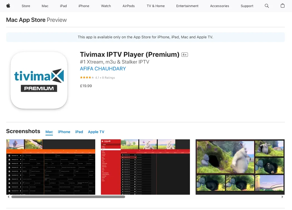Click the 4+ age rating badge
Image resolution: width=292 pixels, height=210 pixels.
pos(185,55)
